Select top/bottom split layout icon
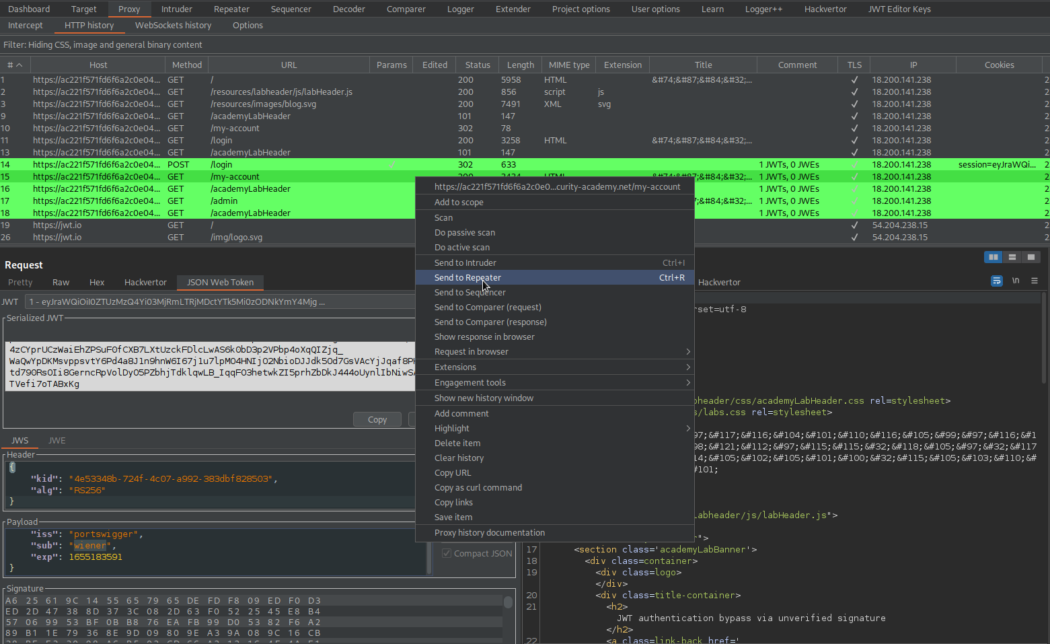The height and width of the screenshot is (644, 1050). (x=1012, y=257)
